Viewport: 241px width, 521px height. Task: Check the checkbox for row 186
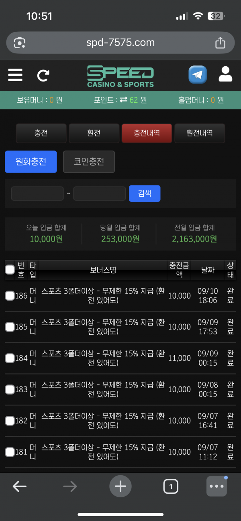10,296
